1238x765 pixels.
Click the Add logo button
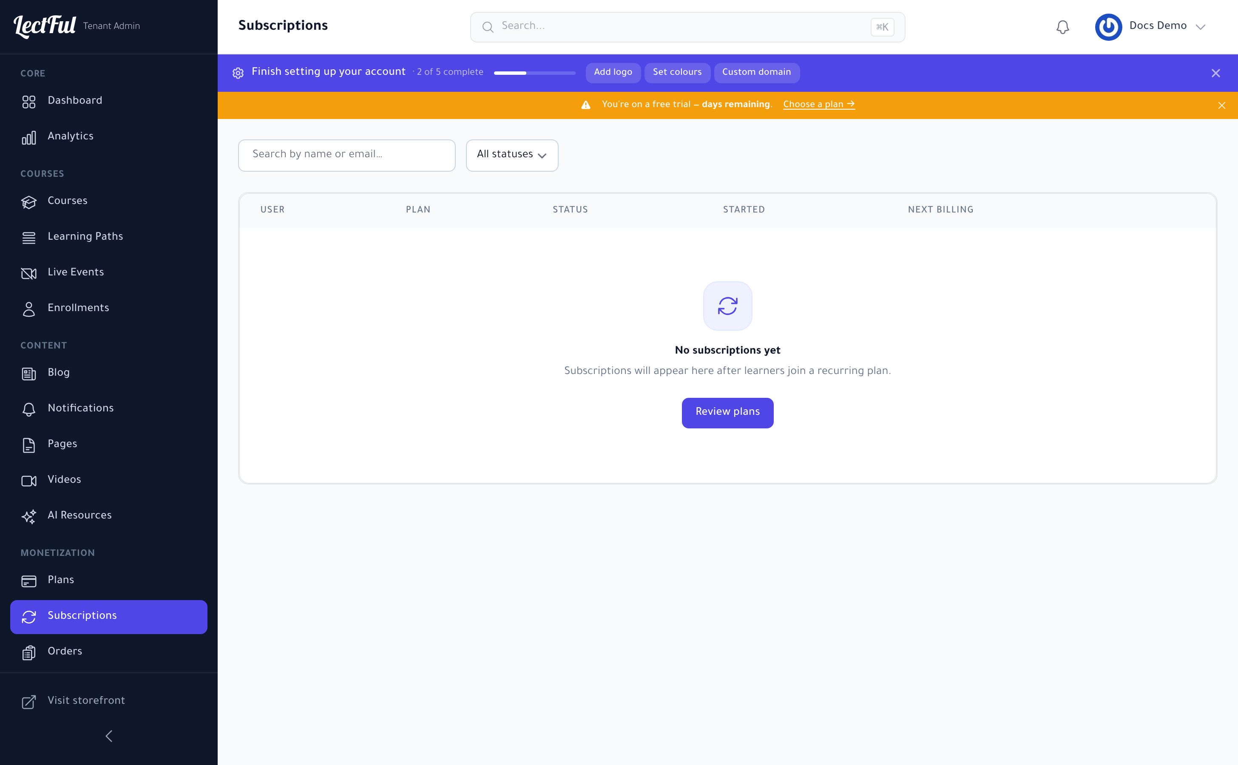click(x=613, y=72)
